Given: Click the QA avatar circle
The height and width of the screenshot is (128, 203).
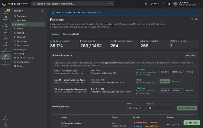Looking at the screenshot, I should click(175, 4).
